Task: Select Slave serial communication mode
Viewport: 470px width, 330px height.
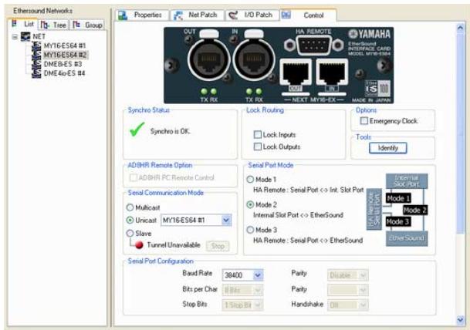Action: tap(130, 234)
